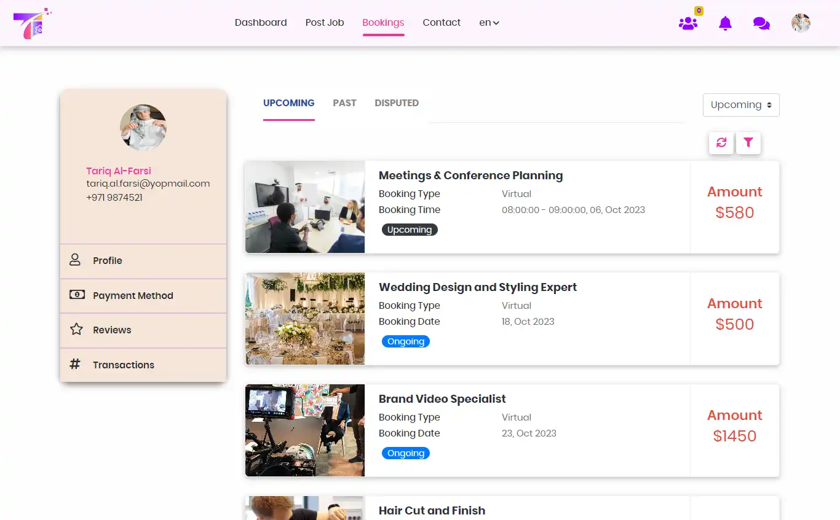Click the Wedding Design venue thumbnail image
This screenshot has height=520, width=840.
304,318
